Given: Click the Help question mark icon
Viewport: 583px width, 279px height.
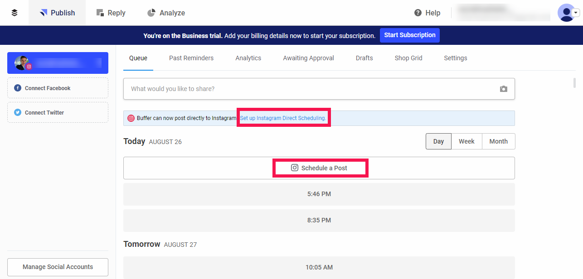Looking at the screenshot, I should pos(418,13).
